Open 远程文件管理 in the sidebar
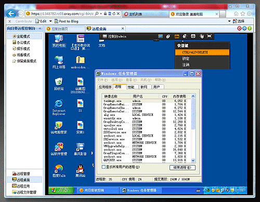260x202 pixels. [24, 192]
